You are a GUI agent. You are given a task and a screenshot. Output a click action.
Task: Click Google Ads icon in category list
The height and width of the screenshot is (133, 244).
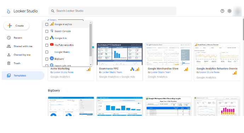pos(52,38)
